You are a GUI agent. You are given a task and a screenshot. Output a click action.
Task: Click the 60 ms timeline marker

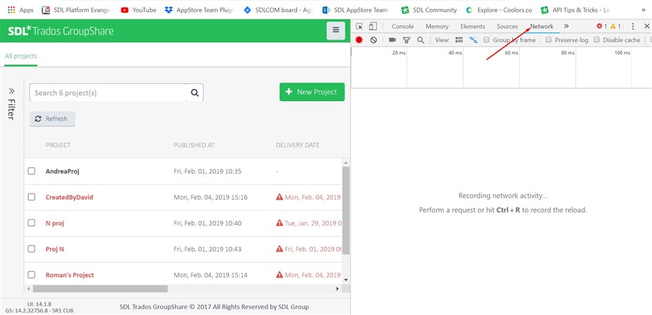tap(511, 53)
